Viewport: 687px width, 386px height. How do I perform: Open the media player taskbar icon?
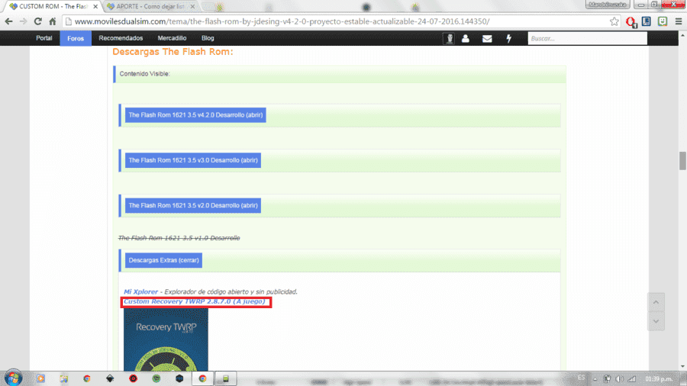40,378
